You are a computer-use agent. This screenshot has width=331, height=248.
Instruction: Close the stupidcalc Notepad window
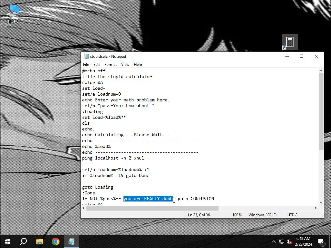[316, 56]
